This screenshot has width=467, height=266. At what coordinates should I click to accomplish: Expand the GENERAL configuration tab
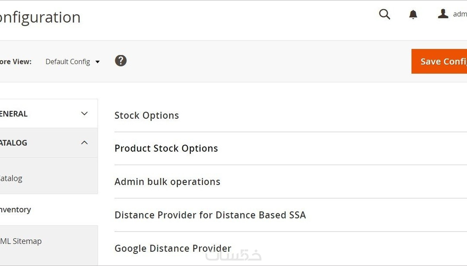tap(14, 114)
